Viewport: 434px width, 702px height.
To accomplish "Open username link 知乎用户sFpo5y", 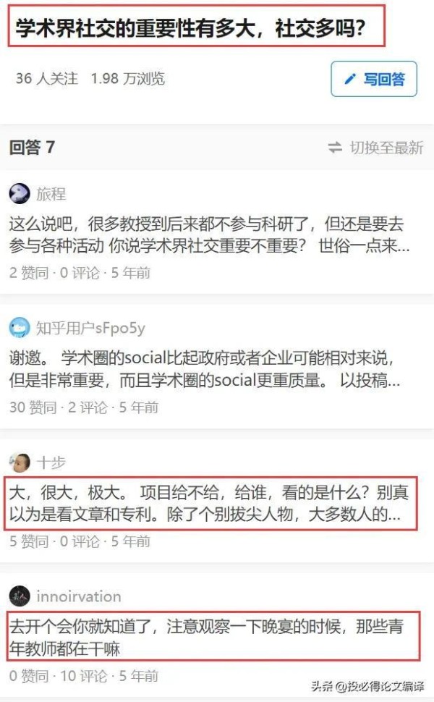I will (91, 328).
